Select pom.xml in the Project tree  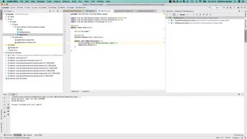point(13,50)
